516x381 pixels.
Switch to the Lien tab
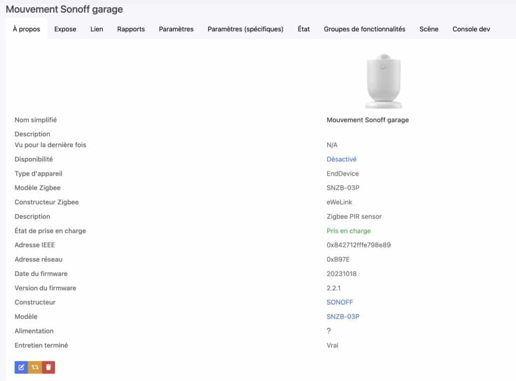97,29
